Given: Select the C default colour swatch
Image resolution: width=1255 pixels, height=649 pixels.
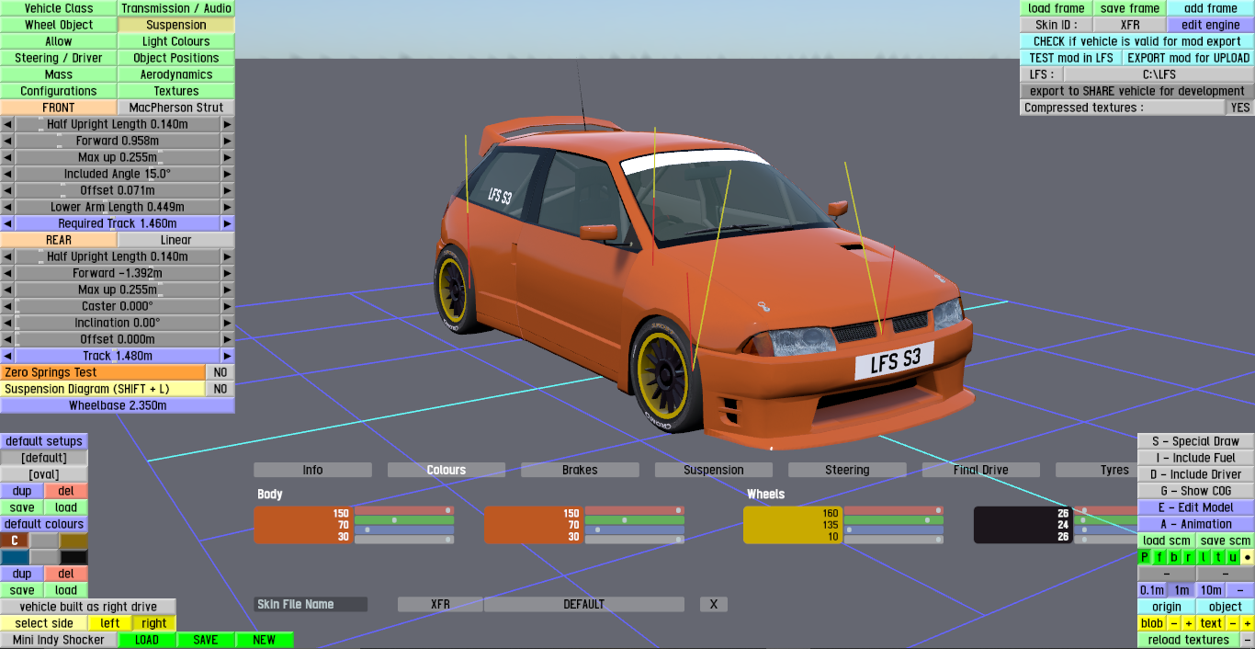Looking at the screenshot, I should [15, 541].
